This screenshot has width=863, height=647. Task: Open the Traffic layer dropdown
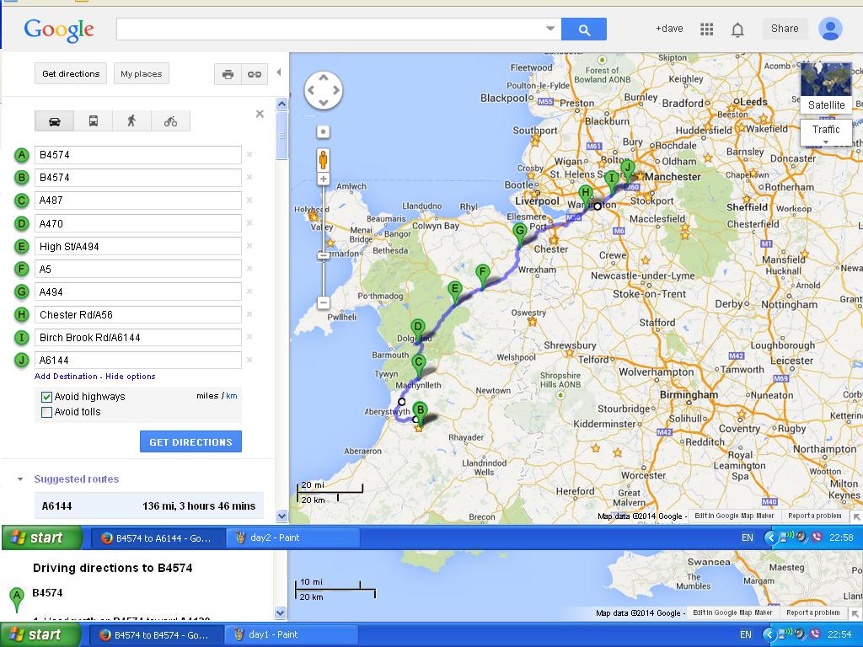tap(826, 132)
